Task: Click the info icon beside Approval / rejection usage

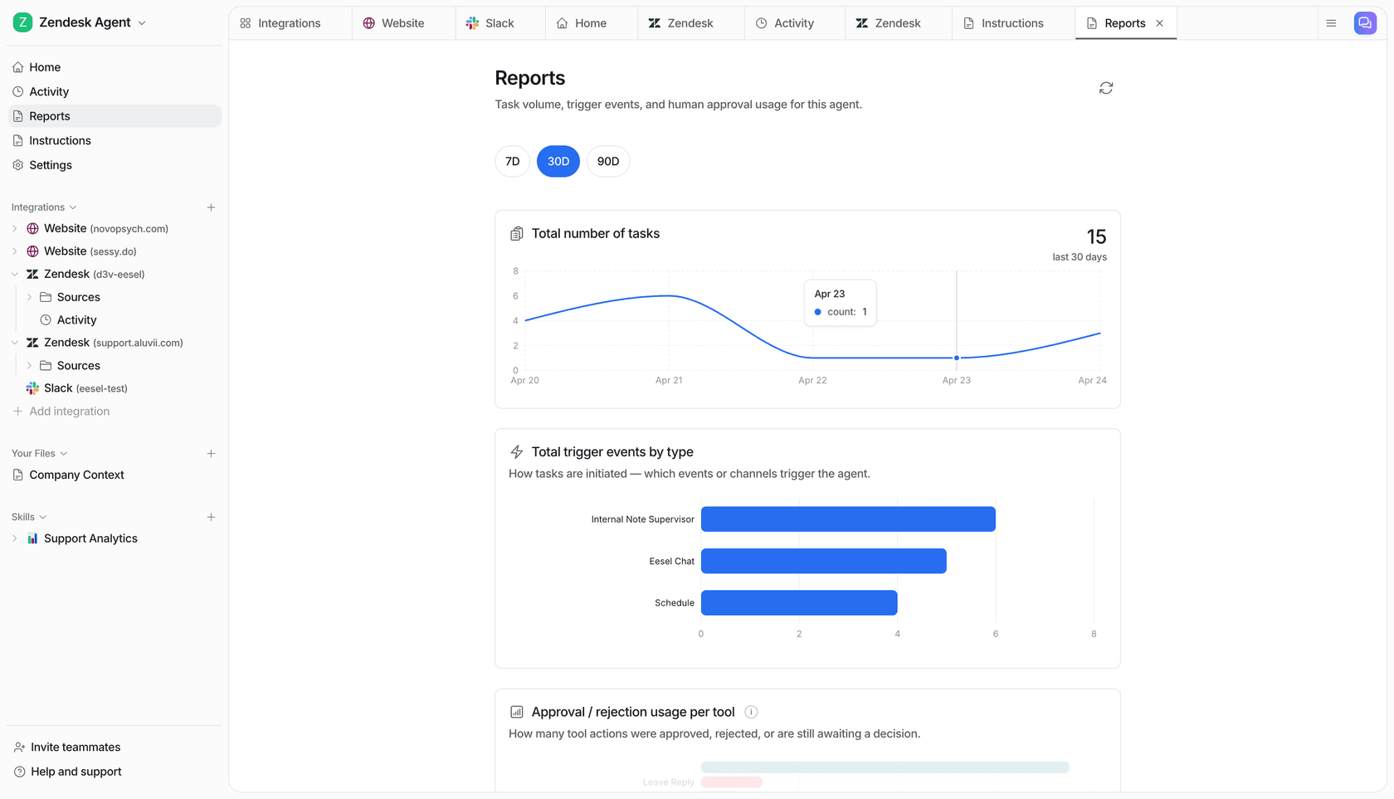Action: coord(751,712)
